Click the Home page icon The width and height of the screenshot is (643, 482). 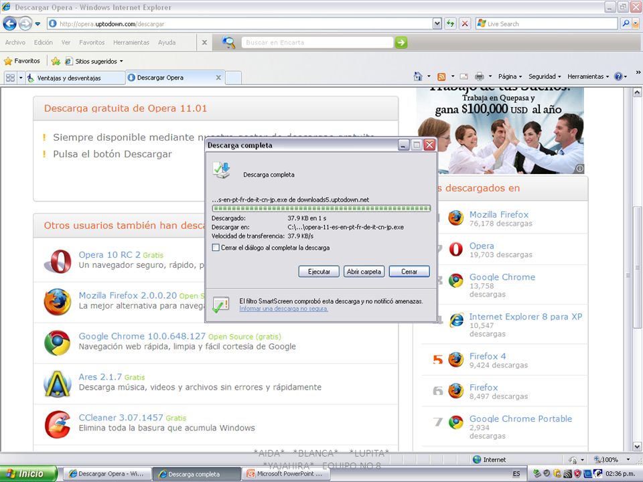[418, 76]
